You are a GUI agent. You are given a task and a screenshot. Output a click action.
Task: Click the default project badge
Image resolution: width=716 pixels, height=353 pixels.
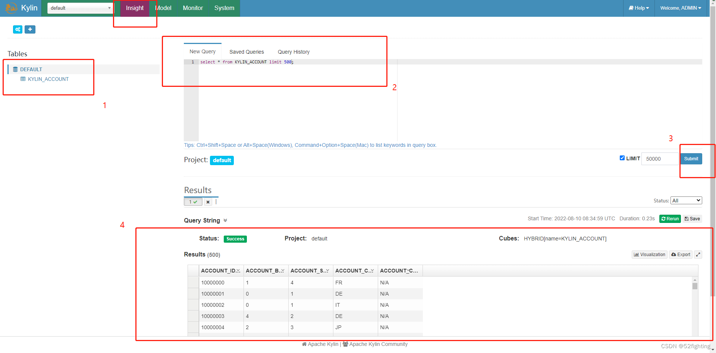222,160
